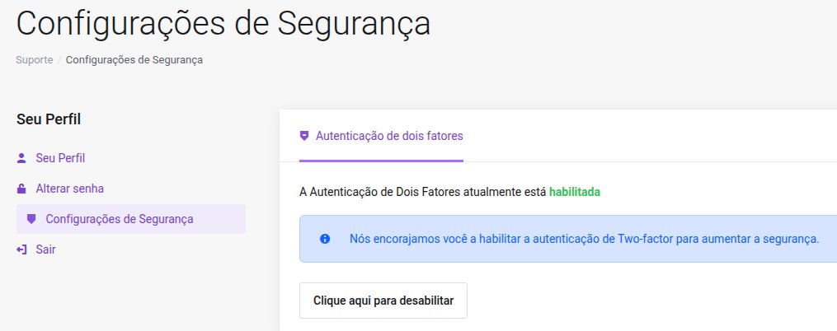Select the Configurações de Segurança sidebar link text
Image resolution: width=837 pixels, height=331 pixels.
coord(120,219)
